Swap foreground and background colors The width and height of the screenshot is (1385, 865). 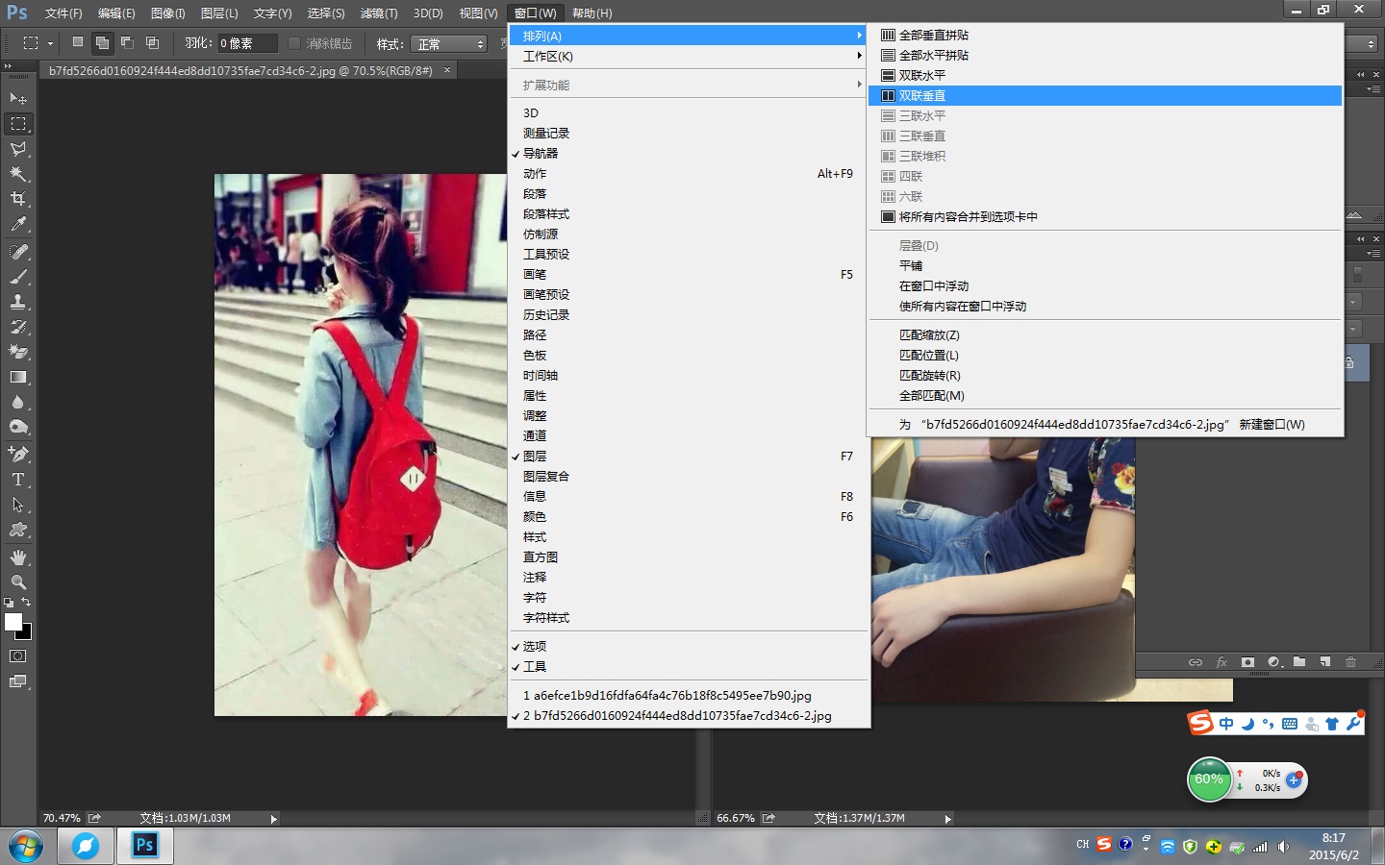[x=26, y=603]
